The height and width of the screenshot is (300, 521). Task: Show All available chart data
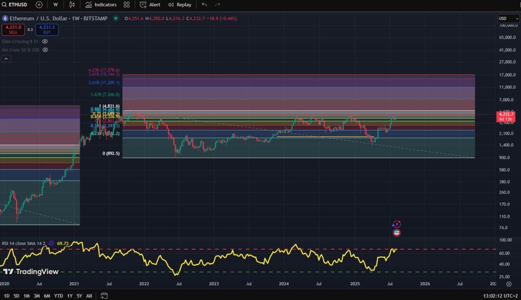pyautogui.click(x=89, y=296)
